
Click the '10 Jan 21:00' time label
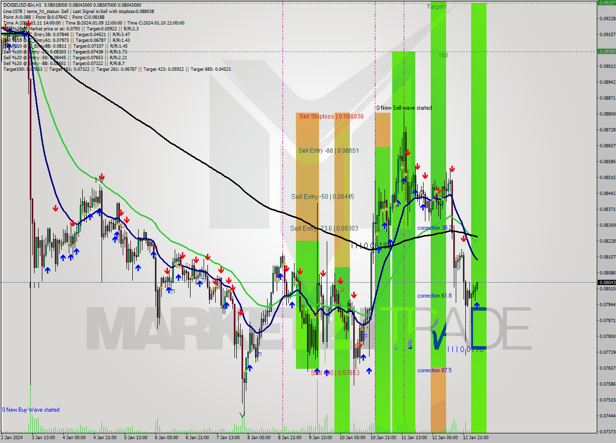383,438
